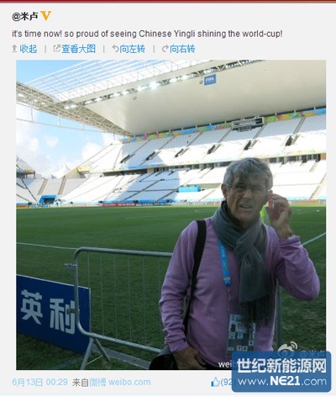The height and width of the screenshot is (397, 336).
Task: Click the view-large-image popout icon
Action: click(56, 49)
